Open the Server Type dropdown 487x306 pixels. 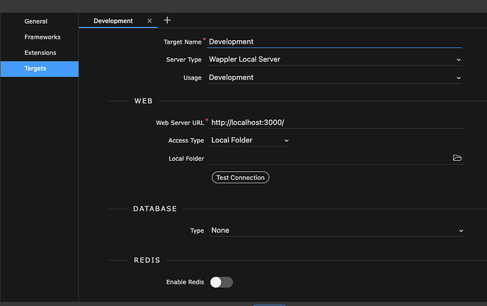coord(335,60)
